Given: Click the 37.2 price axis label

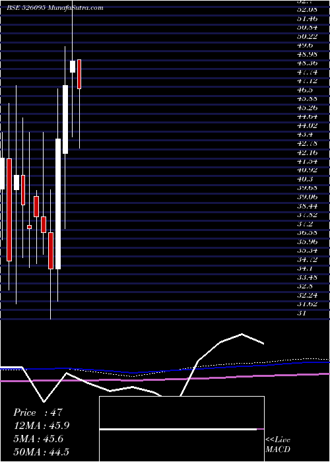Looking at the screenshot, I should point(305,224).
